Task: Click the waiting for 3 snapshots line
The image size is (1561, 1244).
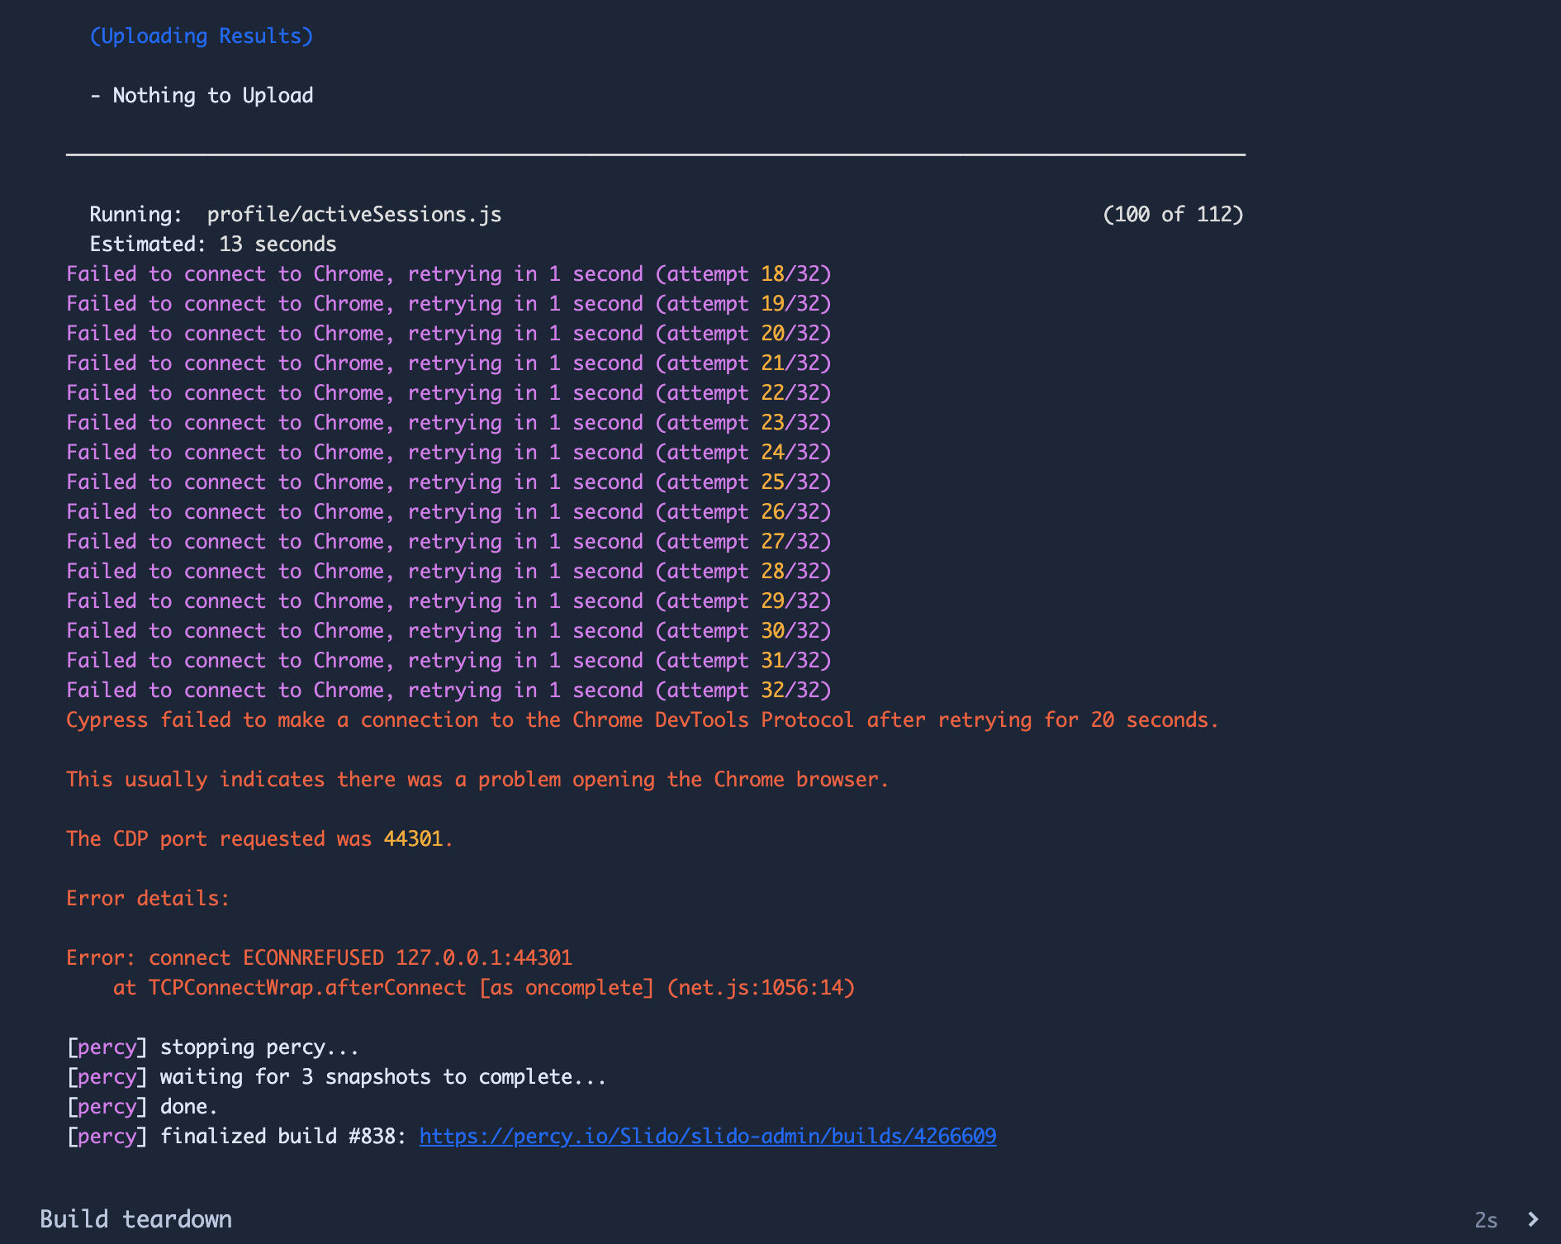Action: point(383,1077)
